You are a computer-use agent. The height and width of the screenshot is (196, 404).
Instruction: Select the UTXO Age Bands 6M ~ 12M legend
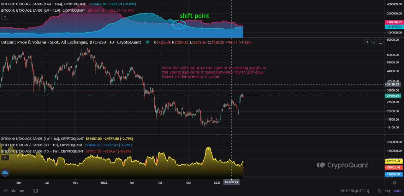coord(43,10)
